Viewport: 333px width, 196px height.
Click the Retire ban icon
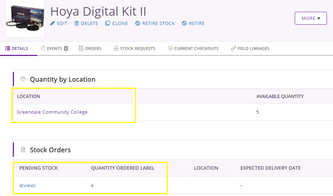(x=184, y=23)
